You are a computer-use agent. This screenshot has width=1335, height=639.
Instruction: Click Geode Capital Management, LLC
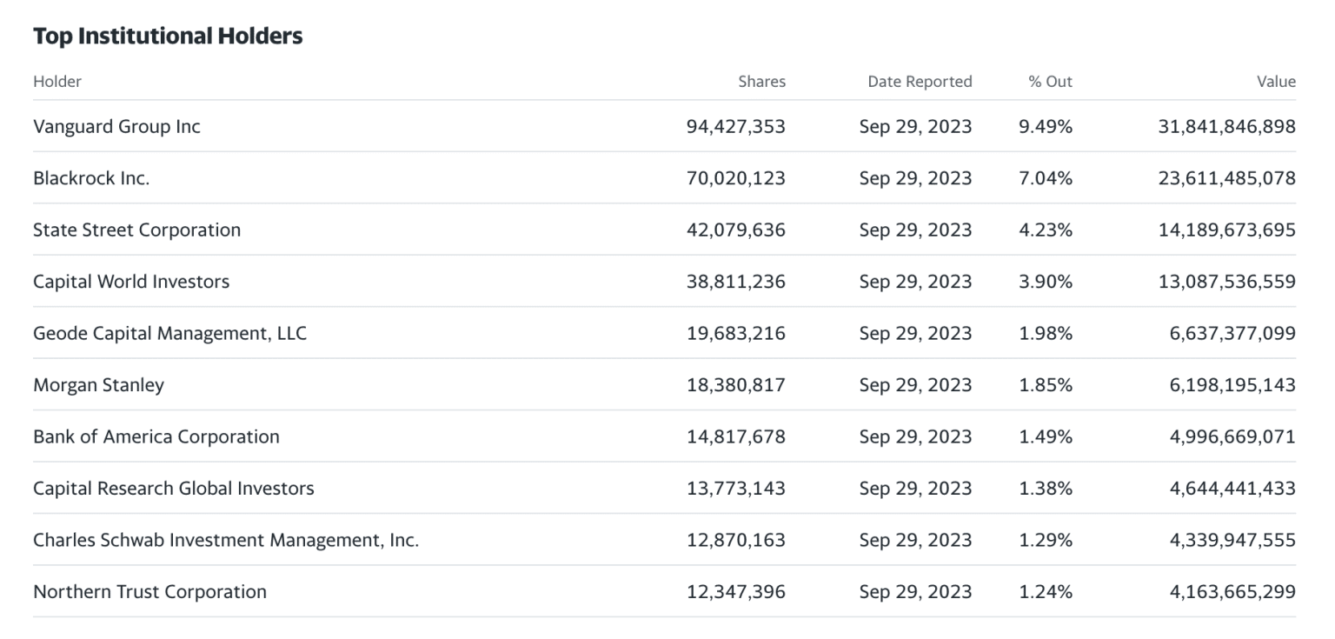(169, 333)
